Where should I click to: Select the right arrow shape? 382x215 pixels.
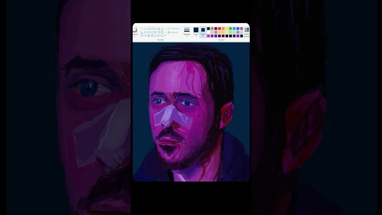pyautogui.click(x=155, y=32)
